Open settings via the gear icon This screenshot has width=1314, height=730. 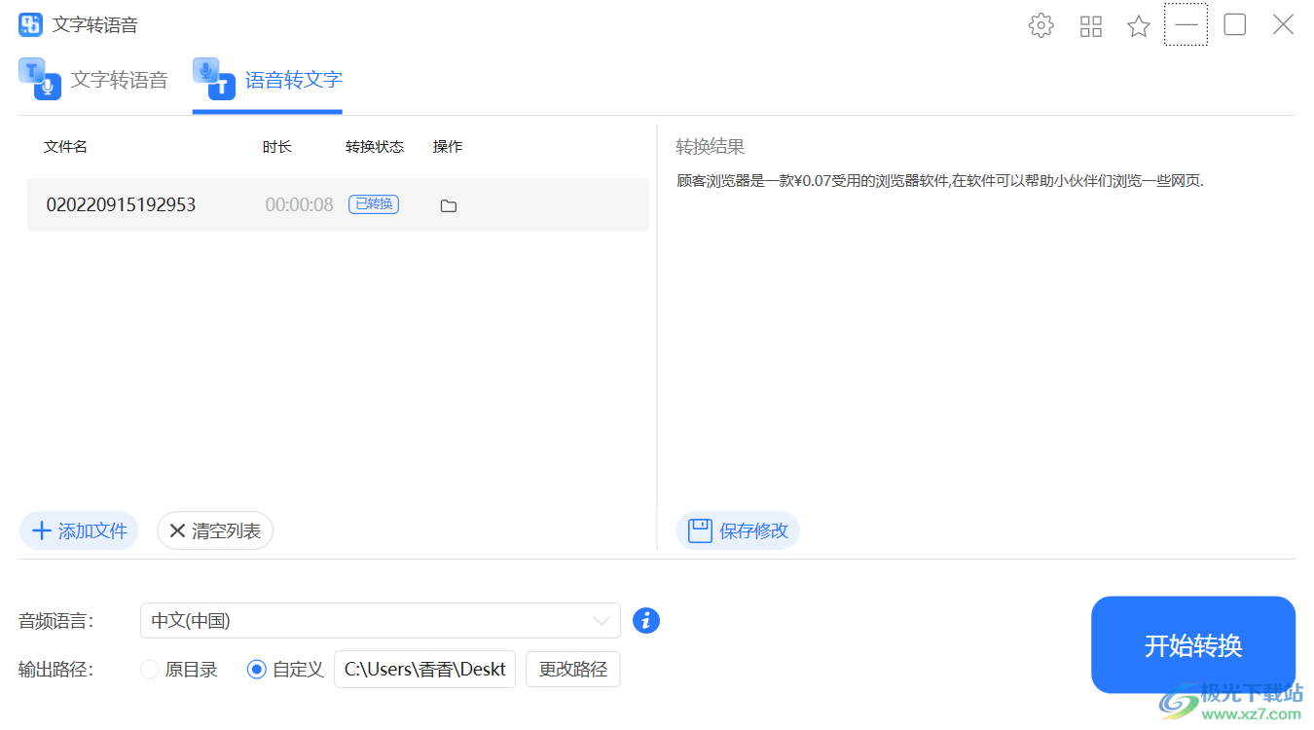(1041, 26)
